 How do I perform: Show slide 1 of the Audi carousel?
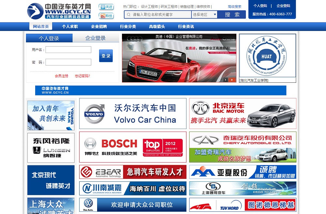click(x=226, y=80)
